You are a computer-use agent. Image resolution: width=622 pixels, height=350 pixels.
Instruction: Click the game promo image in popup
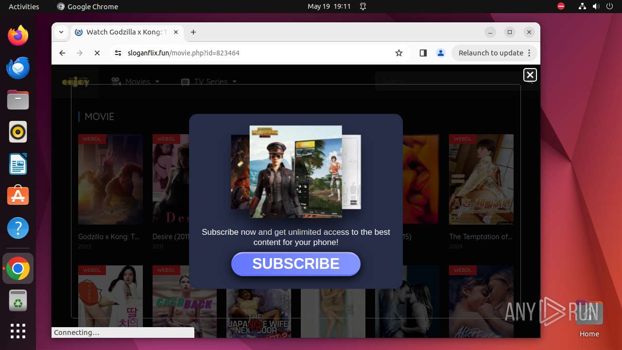[296, 172]
